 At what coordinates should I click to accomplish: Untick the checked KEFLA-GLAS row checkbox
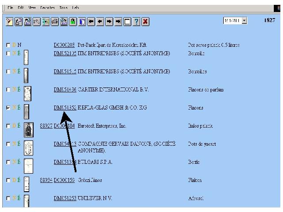(8, 108)
